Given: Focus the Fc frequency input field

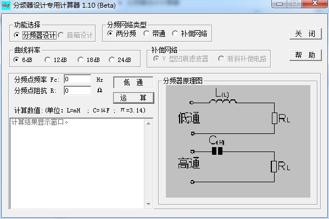Looking at the screenshot, I should point(77,79).
